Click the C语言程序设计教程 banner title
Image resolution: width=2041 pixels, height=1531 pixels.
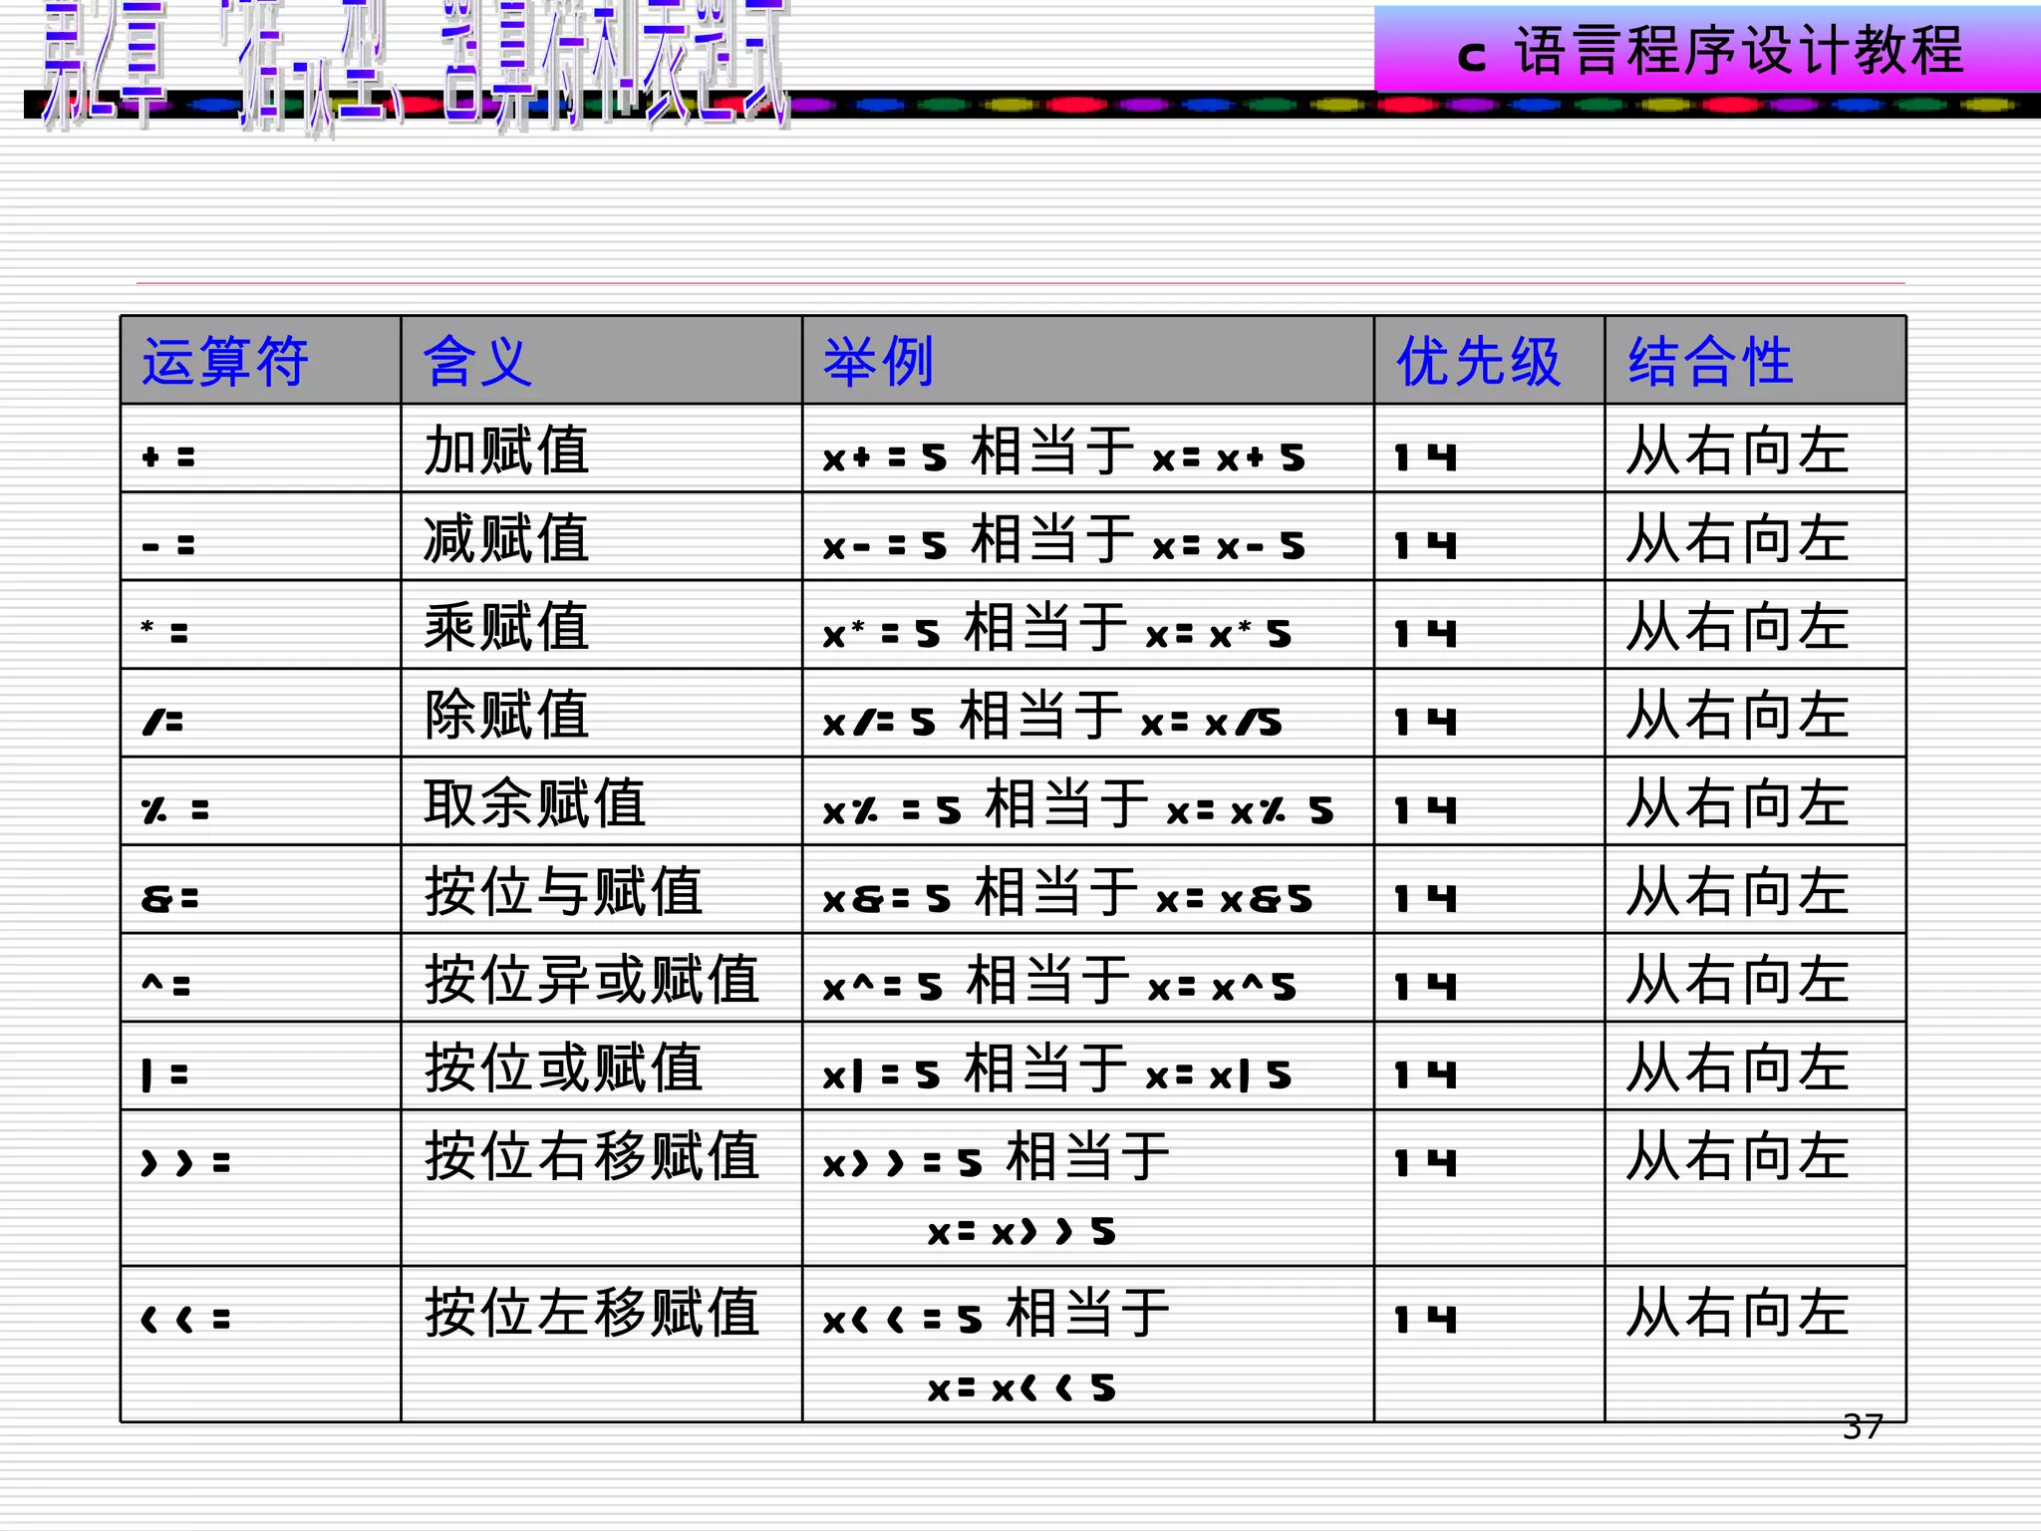pos(1710,51)
